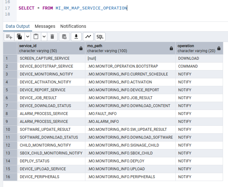Screen dimensions: 228x187
Task: Click the operation column header
Action: [x=195, y=48]
